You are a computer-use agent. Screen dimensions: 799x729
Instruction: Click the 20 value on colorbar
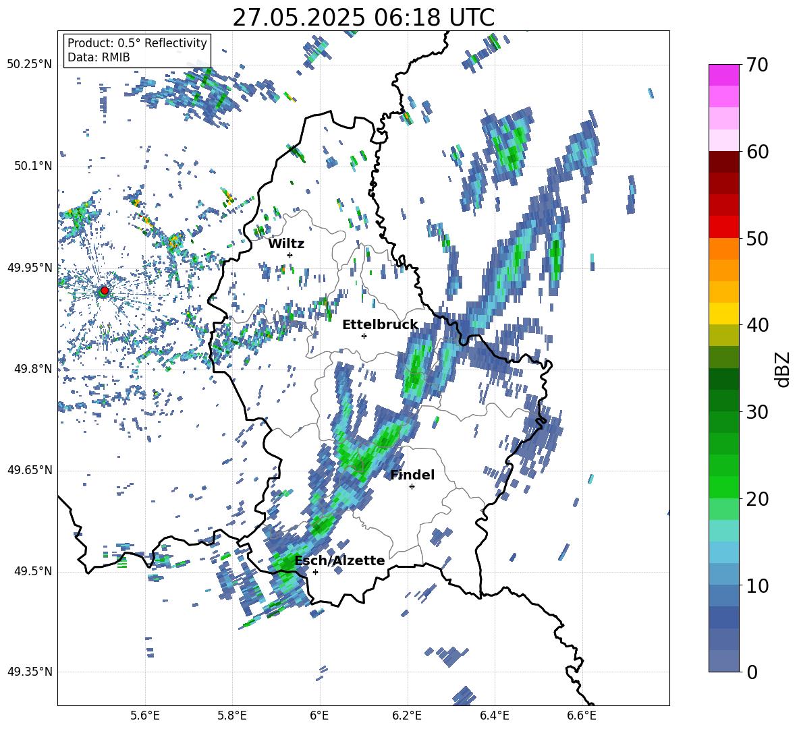pyautogui.click(x=756, y=498)
